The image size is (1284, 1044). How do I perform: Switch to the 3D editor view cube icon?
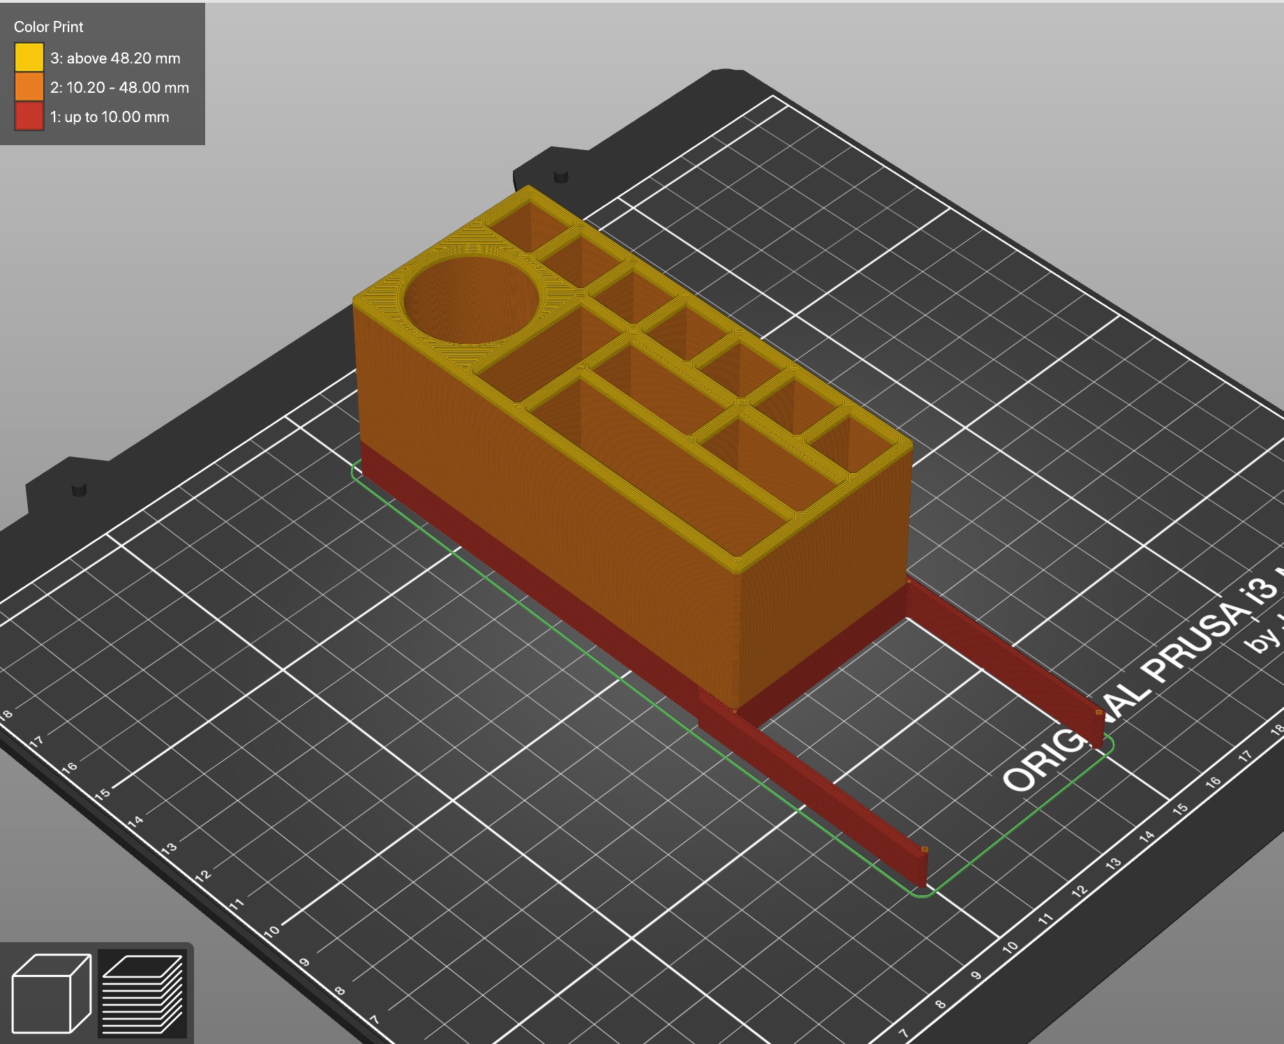(52, 994)
